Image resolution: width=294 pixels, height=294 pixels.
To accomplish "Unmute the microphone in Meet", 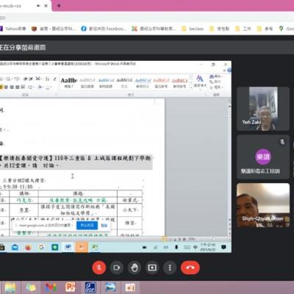I will [x=99, y=268].
